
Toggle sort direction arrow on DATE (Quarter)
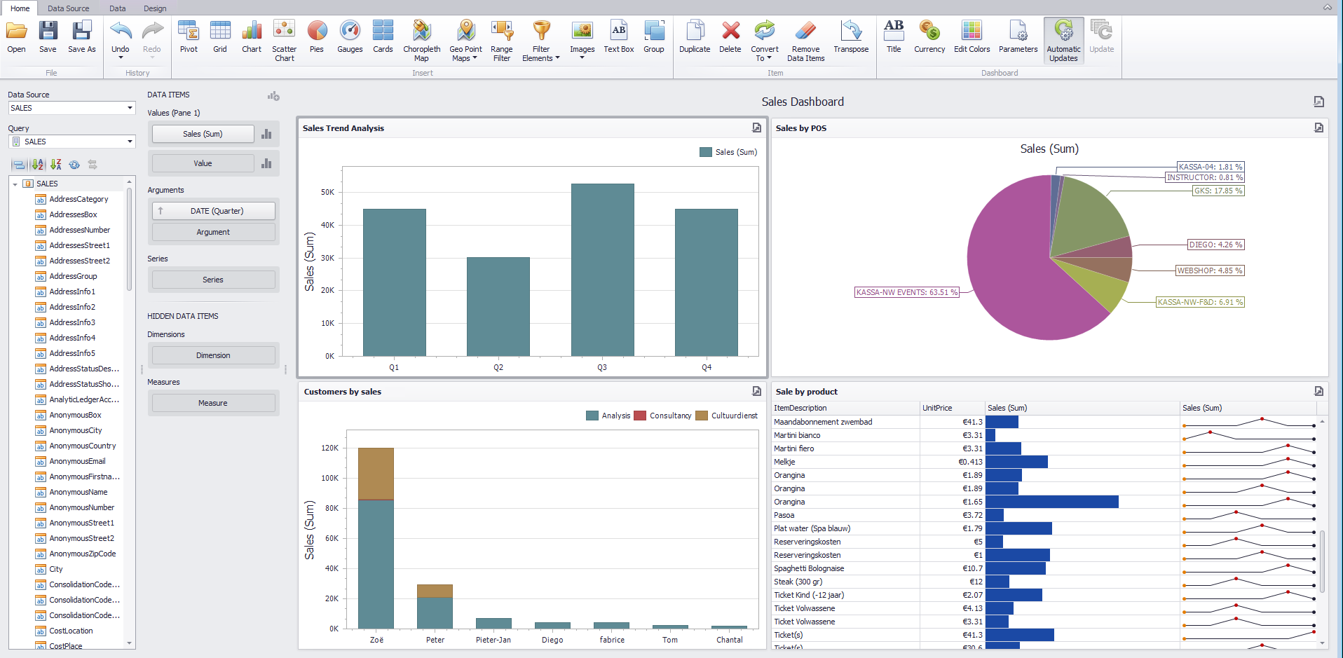tap(161, 211)
